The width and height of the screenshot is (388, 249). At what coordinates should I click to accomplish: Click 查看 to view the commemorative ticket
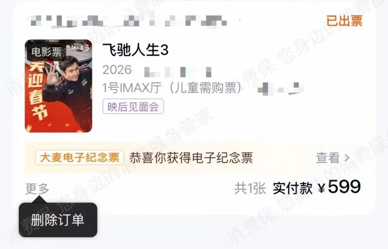(328, 158)
